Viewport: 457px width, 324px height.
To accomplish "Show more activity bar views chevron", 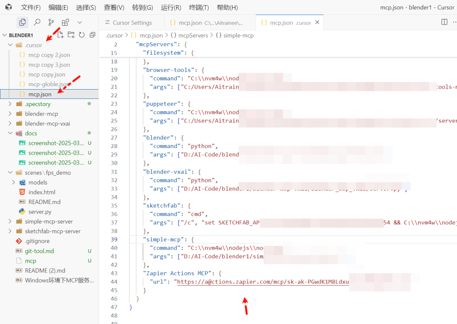I will pos(80,22).
